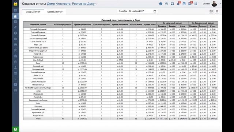Click the Сумма проданных column header
The width and height of the screenshot is (234, 132).
click(x=82, y=25)
